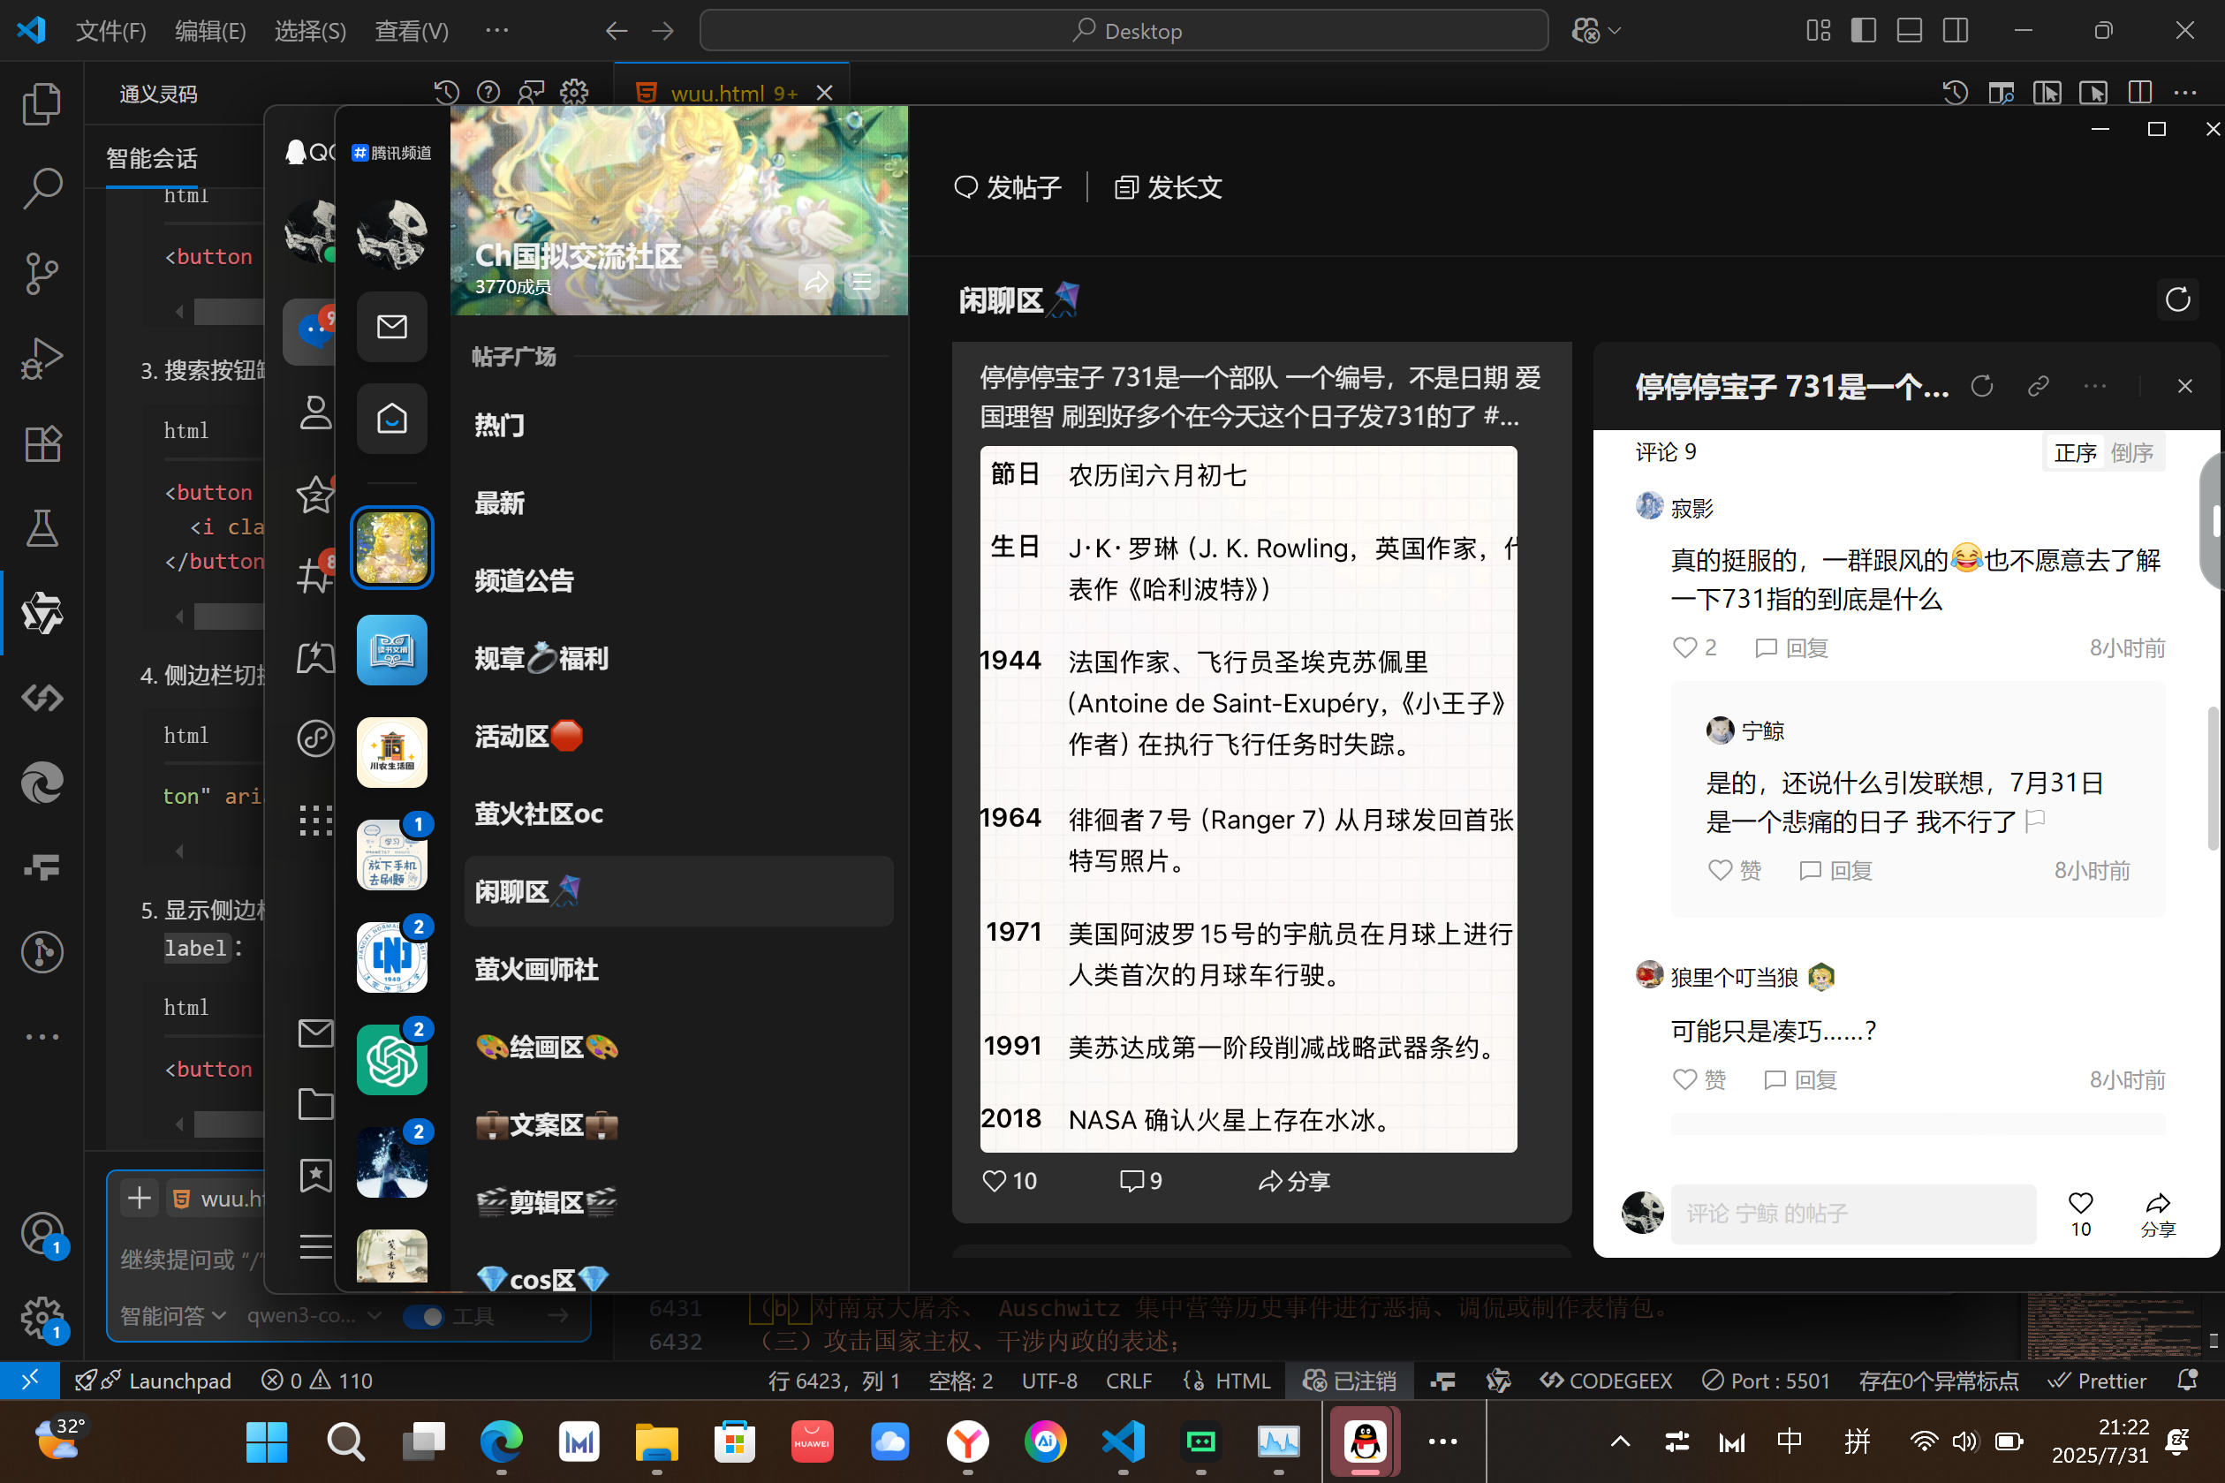Open the qwen3-co model selector dropdown

(313, 1315)
